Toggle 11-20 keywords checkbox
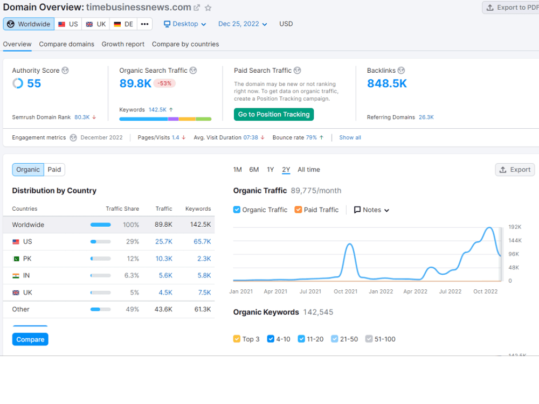Viewport: 539px width, 404px height. click(x=301, y=339)
